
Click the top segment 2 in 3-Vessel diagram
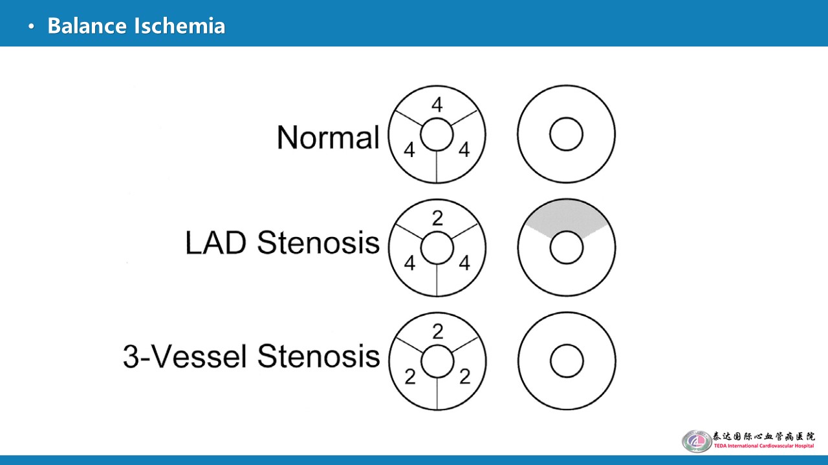click(438, 332)
